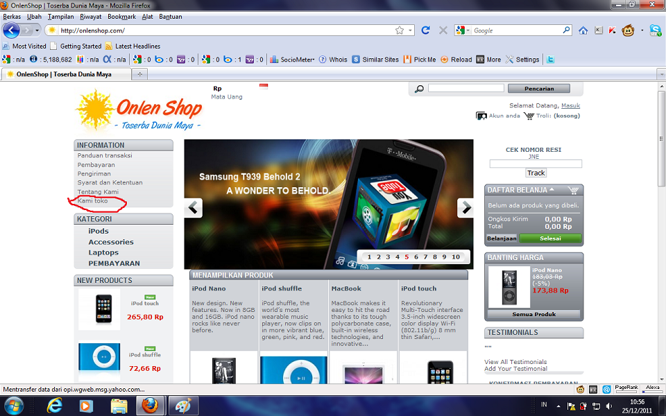Open the shopping cart Troli icon
Viewport: 666px width, 416px height.
tap(529, 116)
